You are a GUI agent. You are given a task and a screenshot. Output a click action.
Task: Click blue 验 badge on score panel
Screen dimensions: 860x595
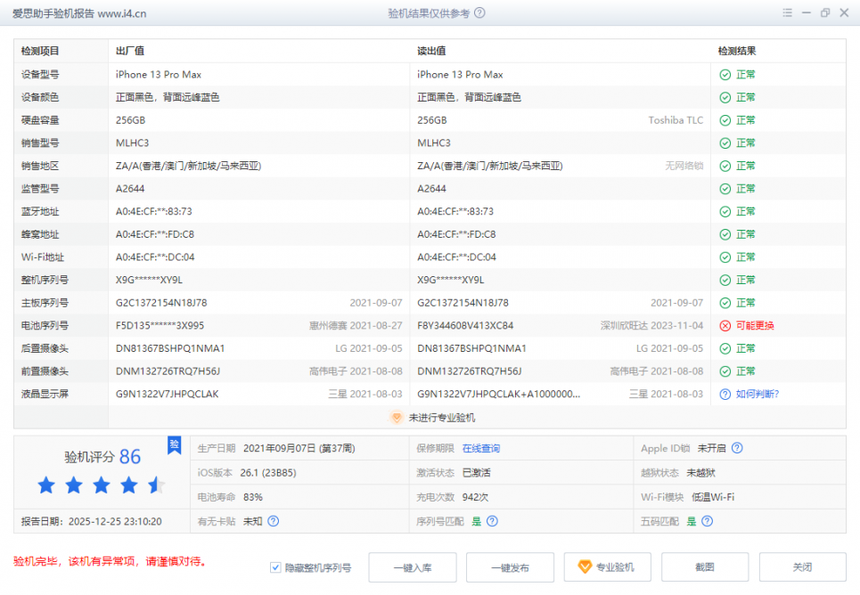[x=175, y=444]
